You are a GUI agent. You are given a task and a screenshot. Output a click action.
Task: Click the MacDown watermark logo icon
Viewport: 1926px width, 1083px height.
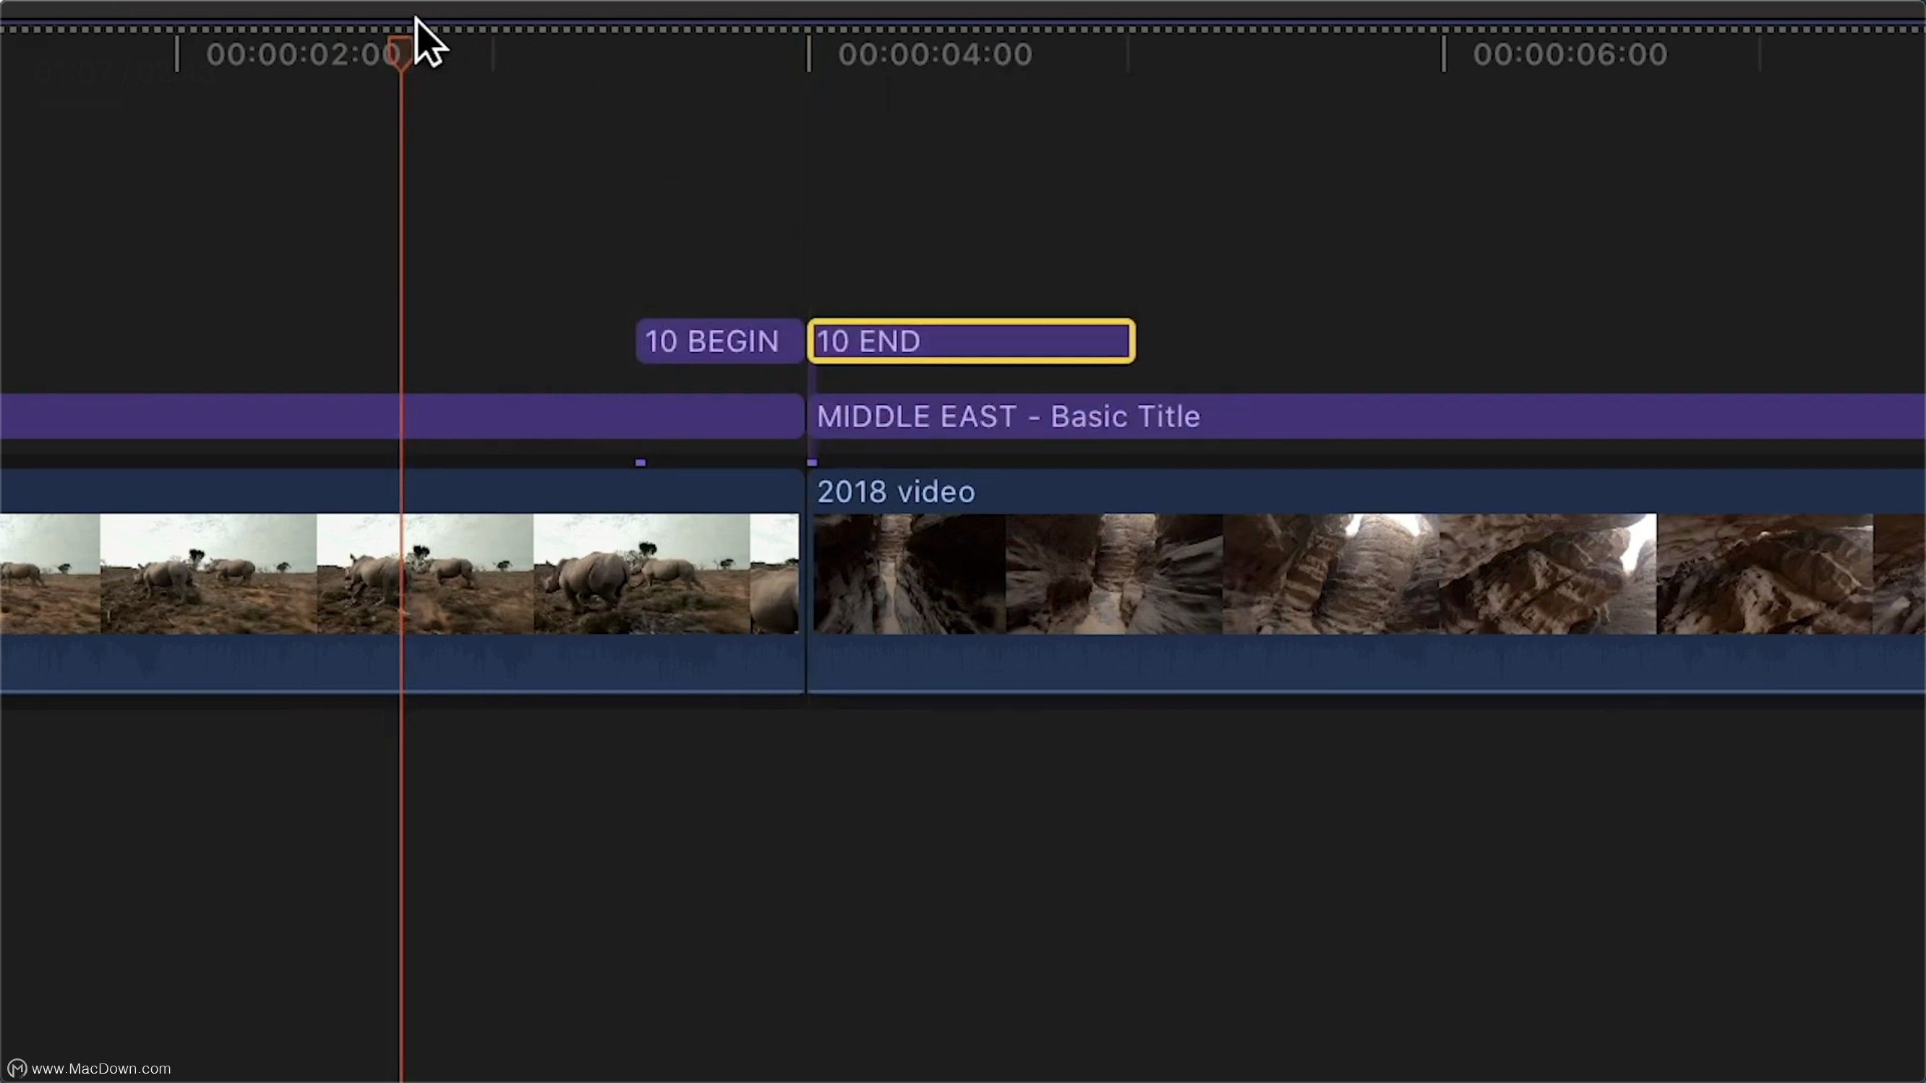coord(17,1068)
